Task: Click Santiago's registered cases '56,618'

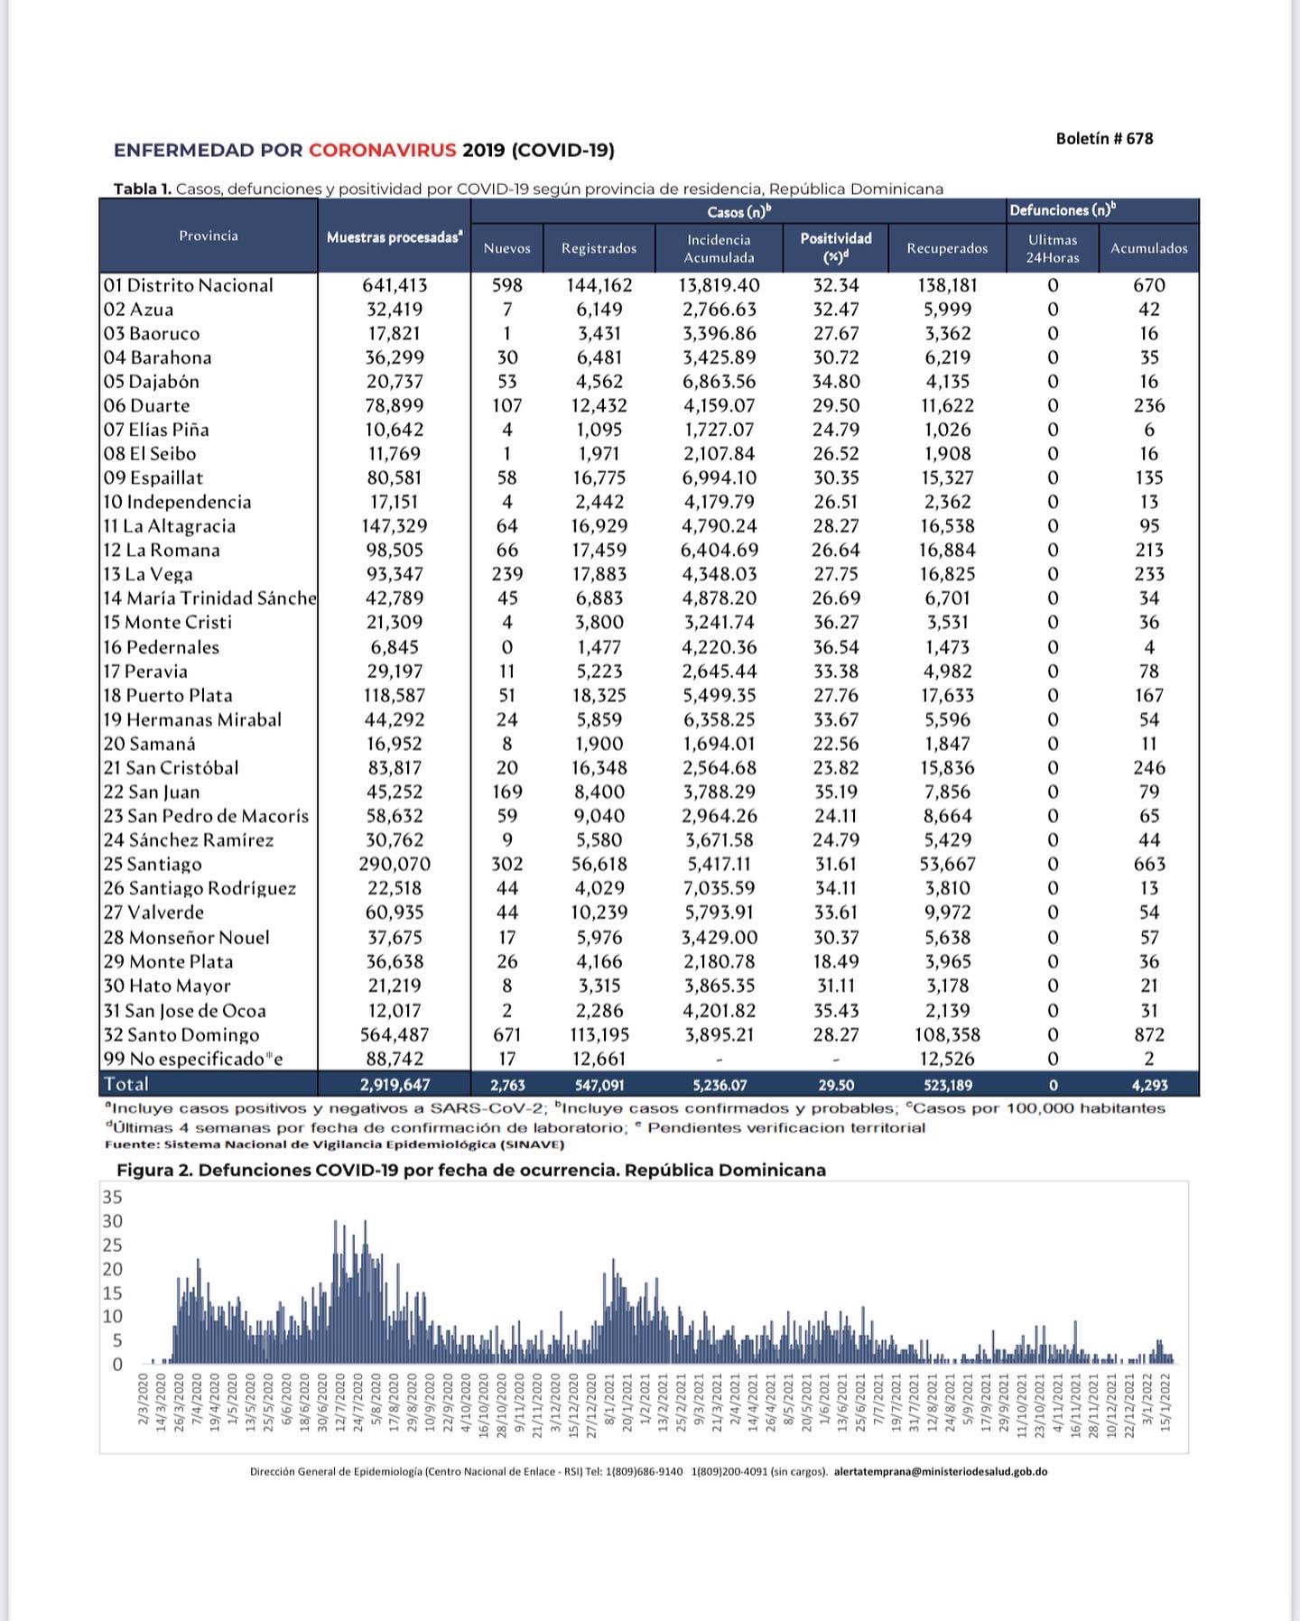Action: click(599, 864)
